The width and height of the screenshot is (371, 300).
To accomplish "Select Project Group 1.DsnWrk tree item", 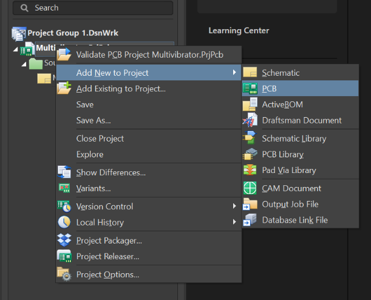I will pos(72,33).
